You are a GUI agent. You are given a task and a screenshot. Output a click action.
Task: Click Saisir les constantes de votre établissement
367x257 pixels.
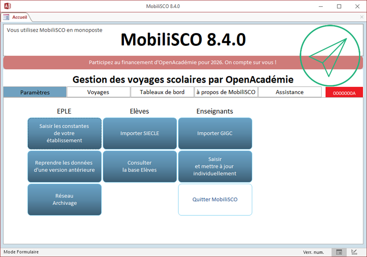(x=64, y=134)
